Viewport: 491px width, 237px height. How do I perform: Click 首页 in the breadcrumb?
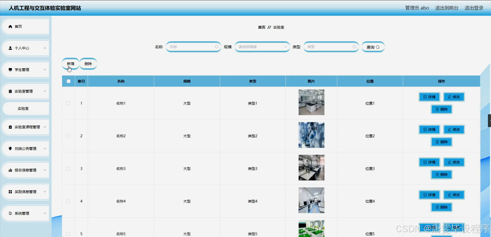click(x=262, y=27)
